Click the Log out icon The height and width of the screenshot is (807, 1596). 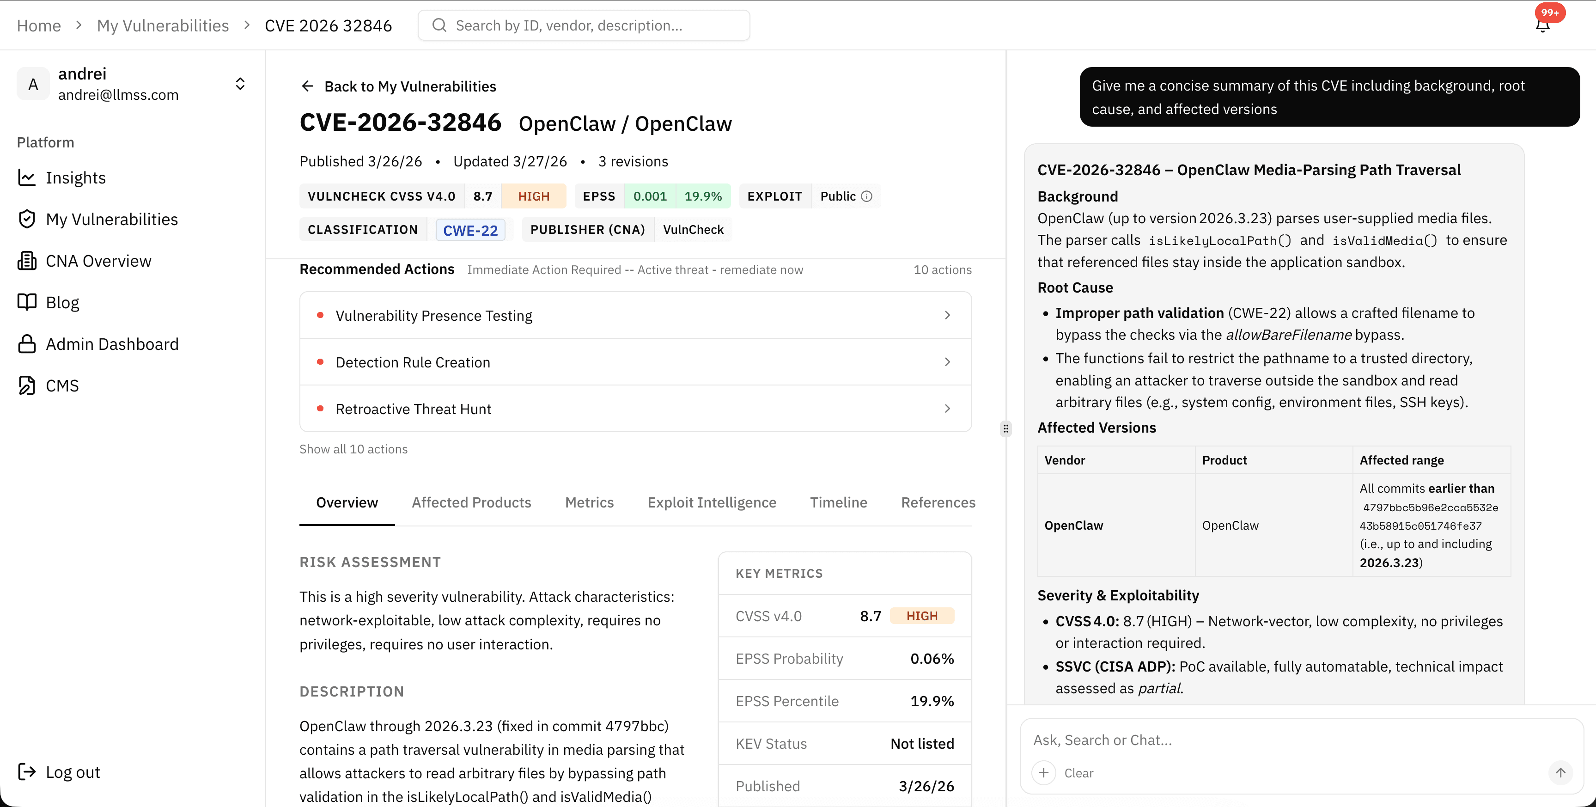point(27,772)
